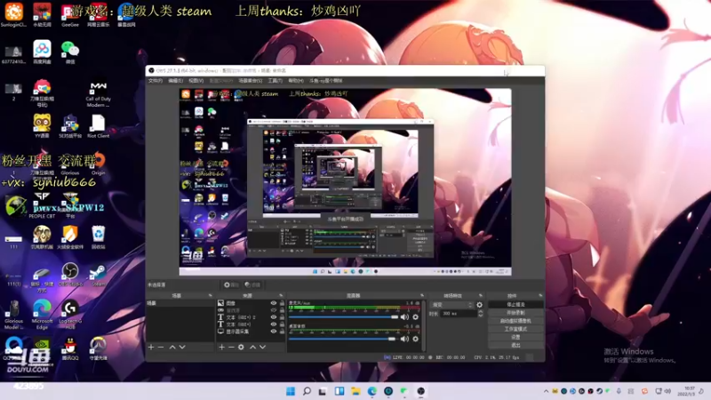Open the Recycle Bin on desktop
The width and height of the screenshot is (711, 400).
pos(98,237)
